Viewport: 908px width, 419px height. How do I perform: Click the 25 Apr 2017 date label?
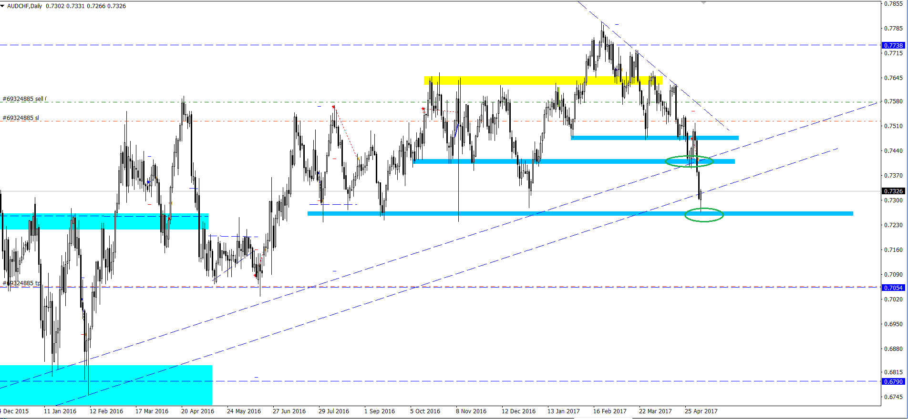tap(701, 411)
